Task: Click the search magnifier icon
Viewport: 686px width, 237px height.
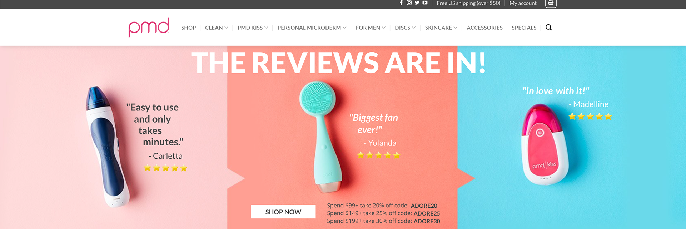Action: (549, 28)
